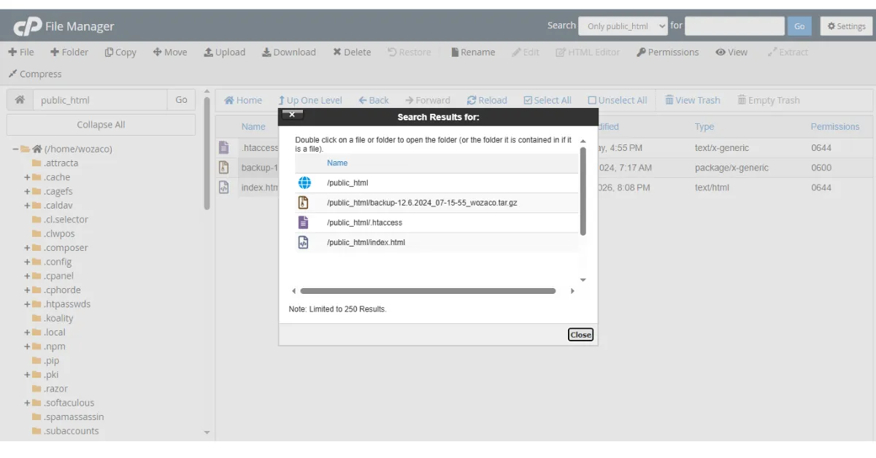Select .attracta folder in tree
The height and width of the screenshot is (458, 876).
coord(61,163)
